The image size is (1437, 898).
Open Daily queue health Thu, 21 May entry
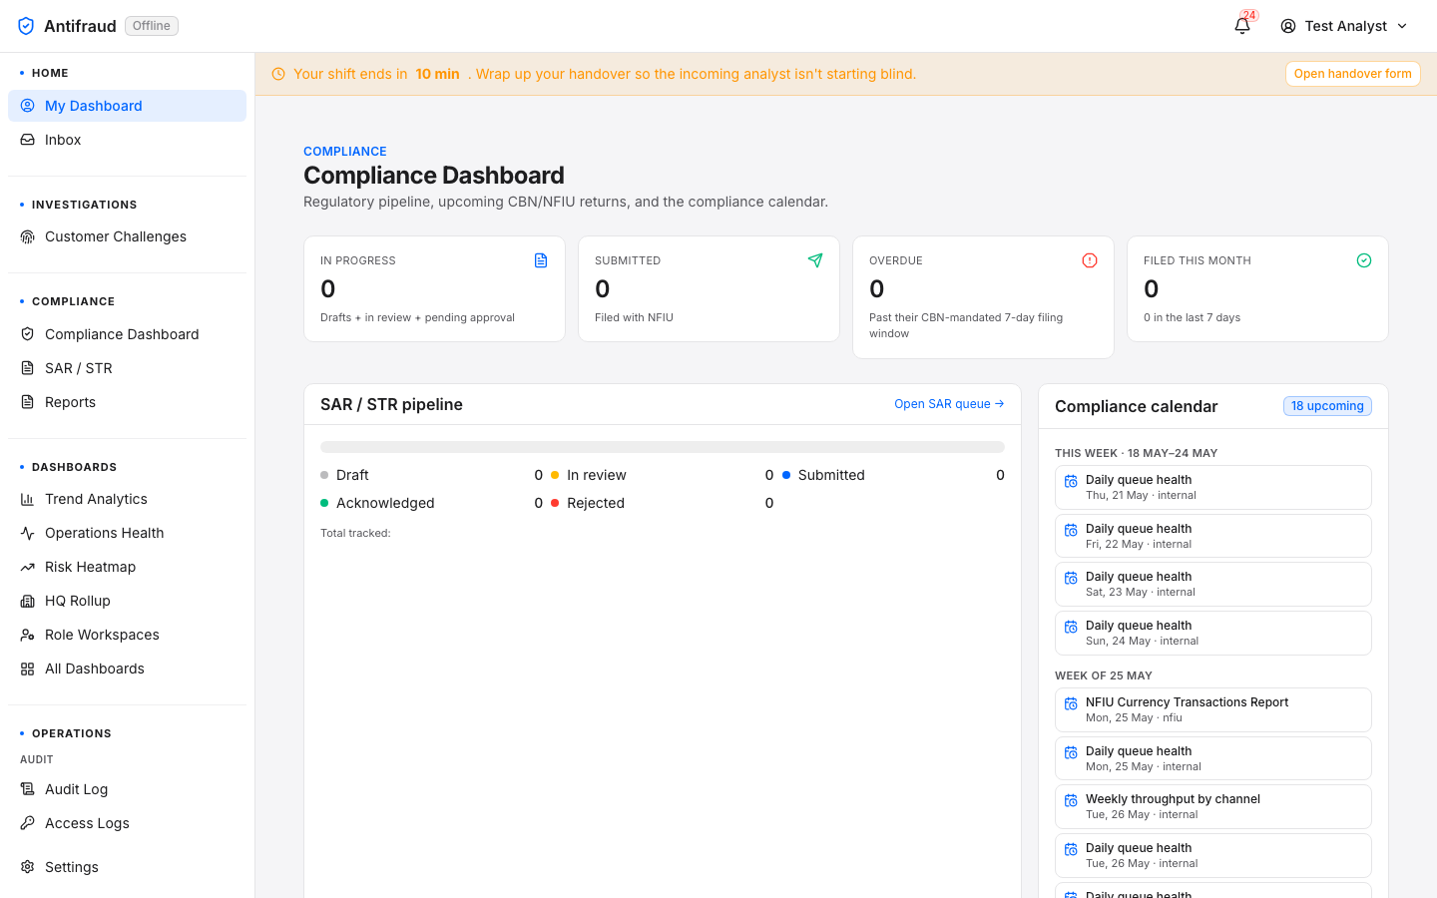(1213, 487)
